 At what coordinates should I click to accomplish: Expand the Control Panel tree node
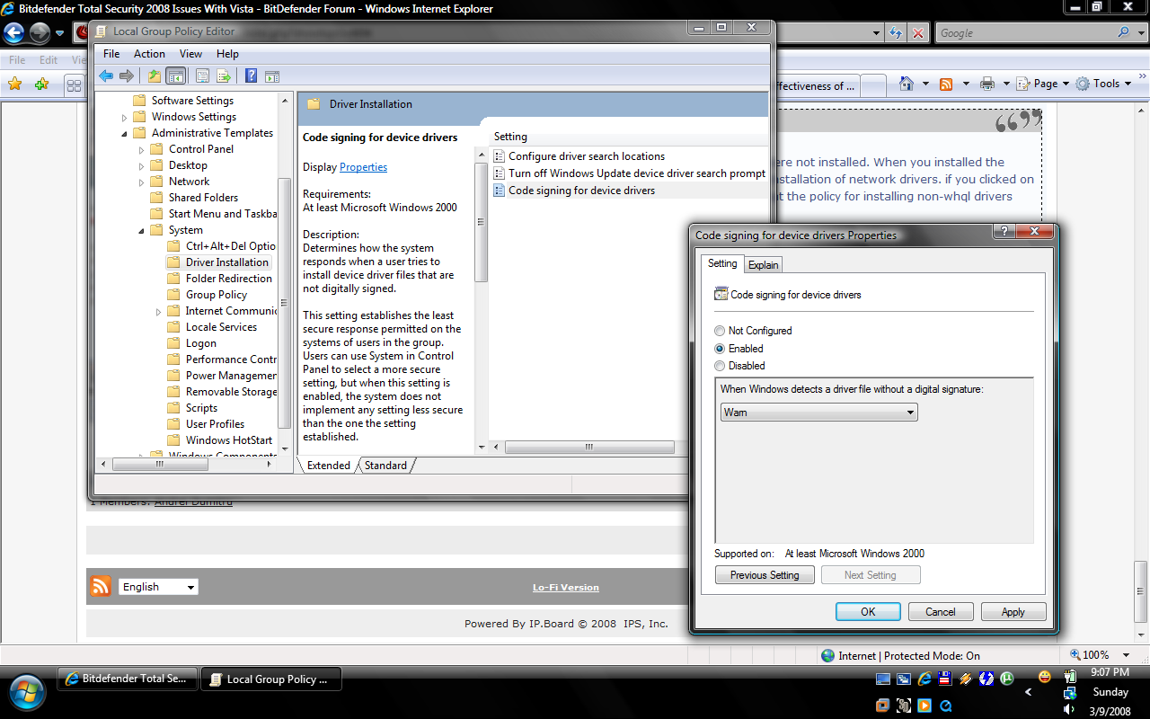[141, 150]
